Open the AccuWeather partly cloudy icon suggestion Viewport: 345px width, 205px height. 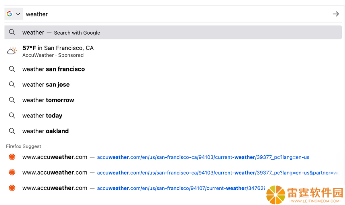(12, 51)
